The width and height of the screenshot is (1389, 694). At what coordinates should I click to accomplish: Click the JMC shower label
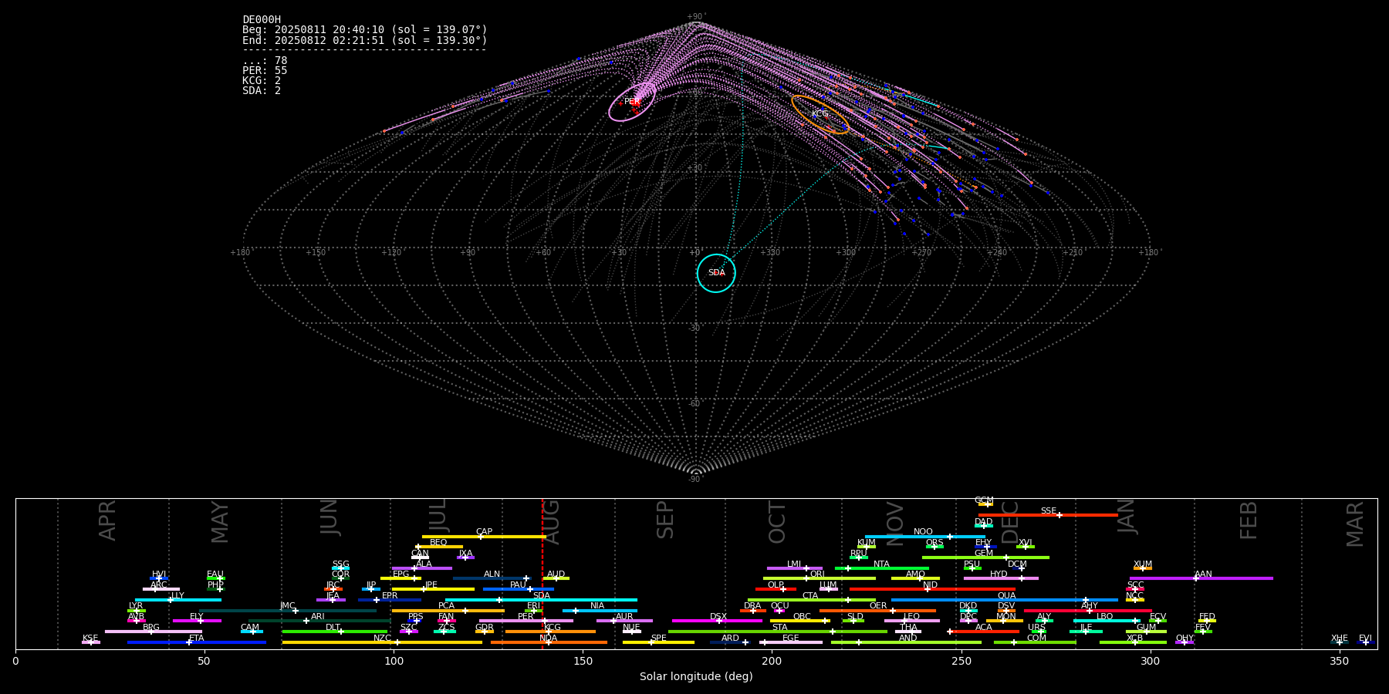tap(287, 606)
